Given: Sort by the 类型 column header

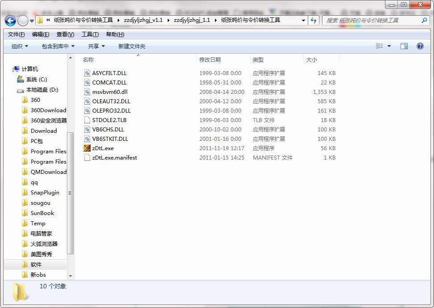Looking at the screenshot, I should pyautogui.click(x=258, y=59).
